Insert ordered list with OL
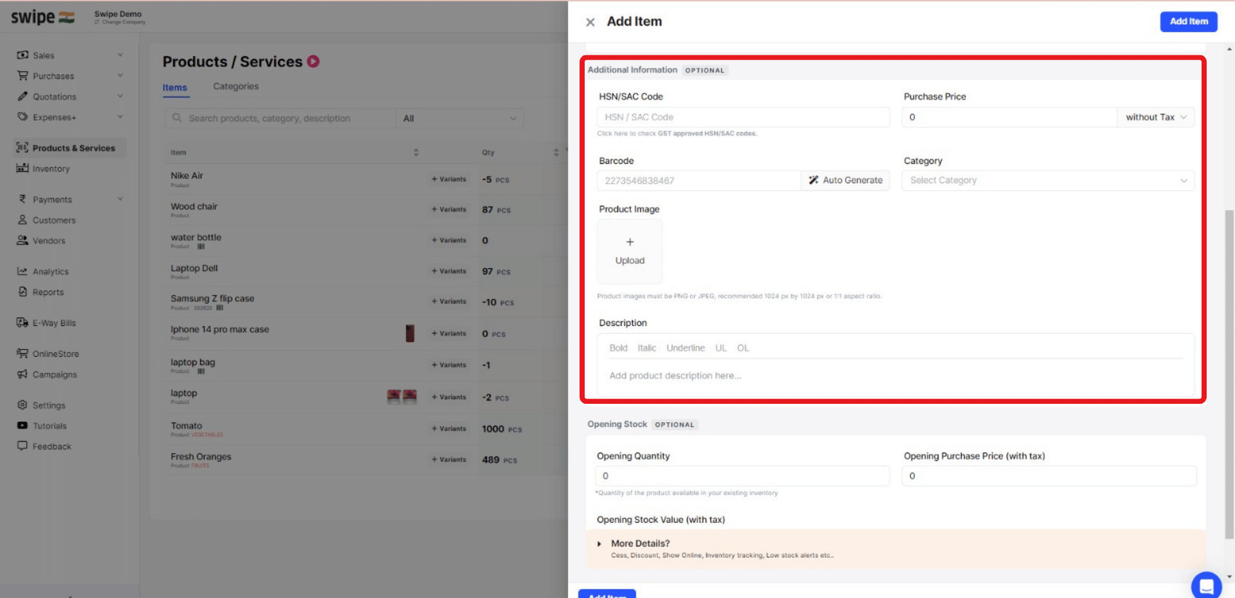1235x598 pixels. tap(743, 348)
